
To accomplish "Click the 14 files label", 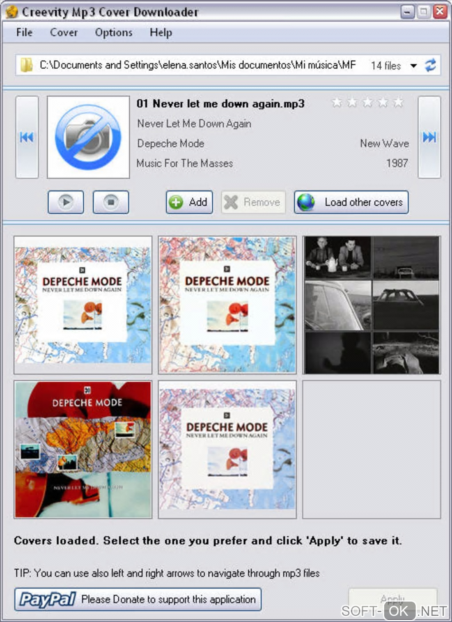I will (386, 66).
